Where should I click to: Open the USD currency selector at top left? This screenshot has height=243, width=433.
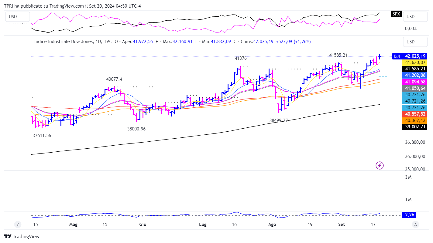click(17, 17)
